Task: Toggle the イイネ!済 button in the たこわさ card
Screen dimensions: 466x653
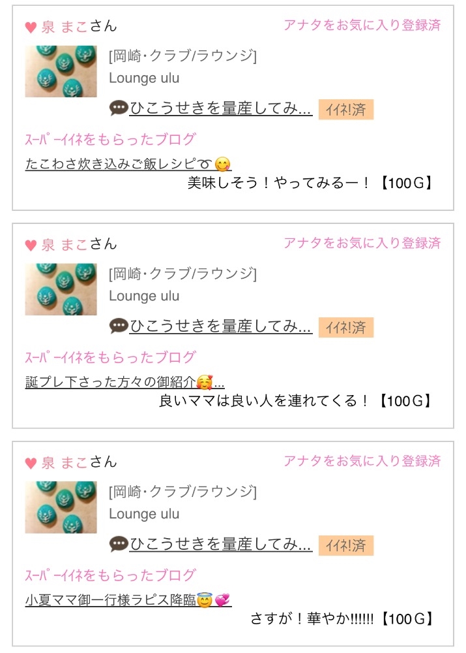Action: [x=345, y=110]
